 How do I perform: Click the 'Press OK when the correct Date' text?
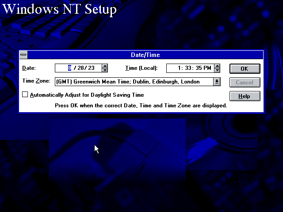141,106
